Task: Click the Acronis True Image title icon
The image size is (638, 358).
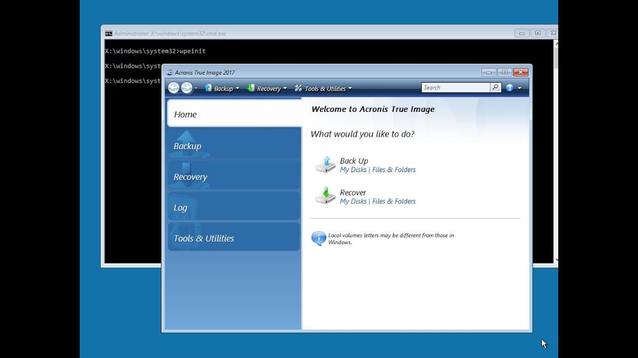Action: tap(169, 73)
